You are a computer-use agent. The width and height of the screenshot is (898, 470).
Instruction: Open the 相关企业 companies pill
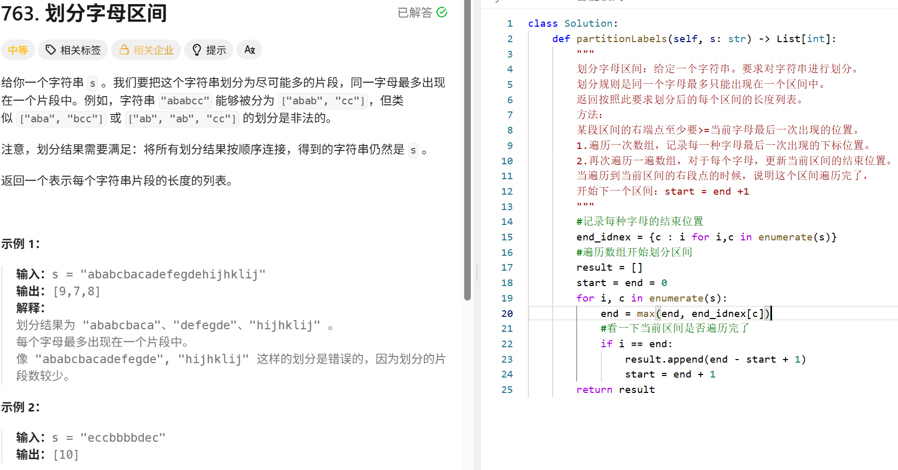tap(146, 50)
